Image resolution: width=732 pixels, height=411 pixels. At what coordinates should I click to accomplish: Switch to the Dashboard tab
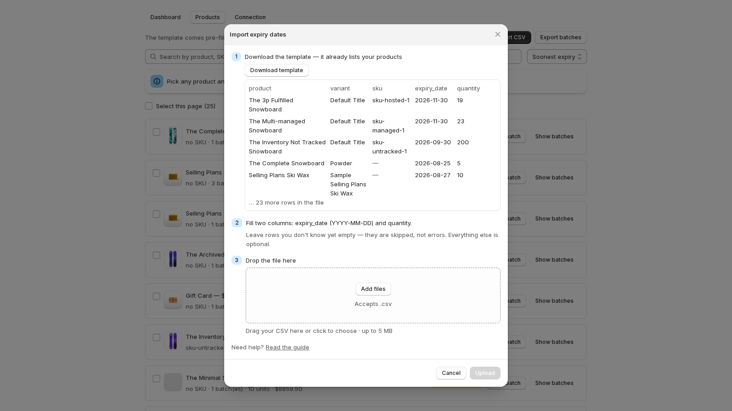tap(166, 17)
